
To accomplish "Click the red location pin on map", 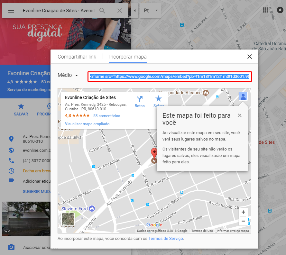I will (154, 154).
